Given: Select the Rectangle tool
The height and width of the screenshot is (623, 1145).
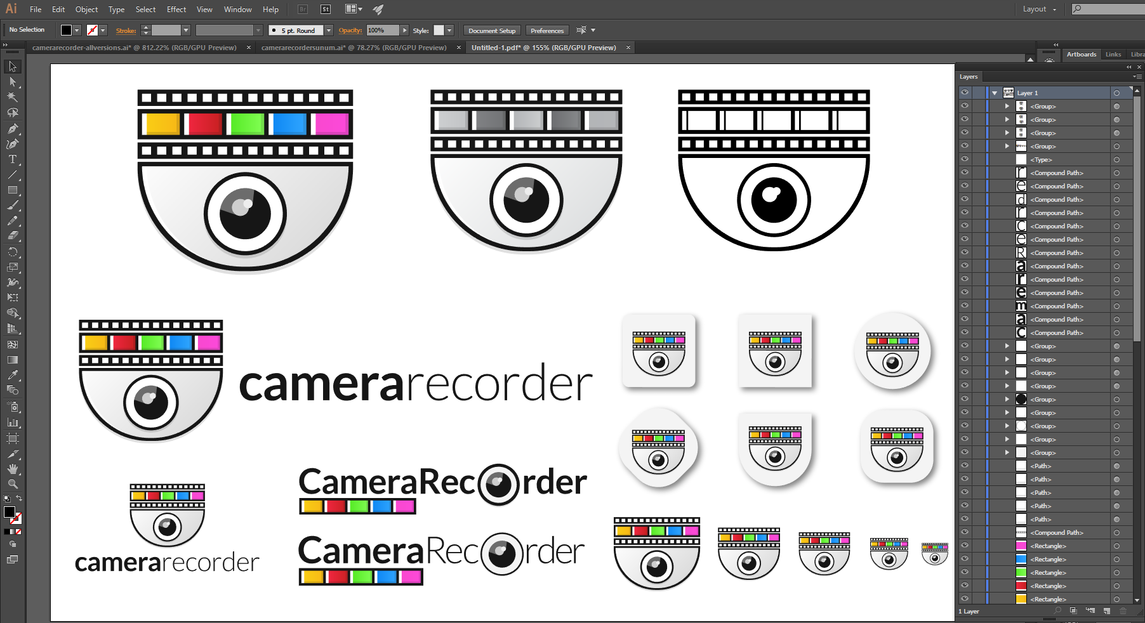Looking at the screenshot, I should [12, 190].
